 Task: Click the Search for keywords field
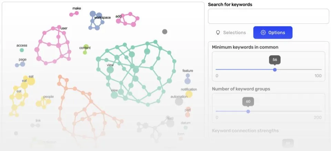point(268,16)
